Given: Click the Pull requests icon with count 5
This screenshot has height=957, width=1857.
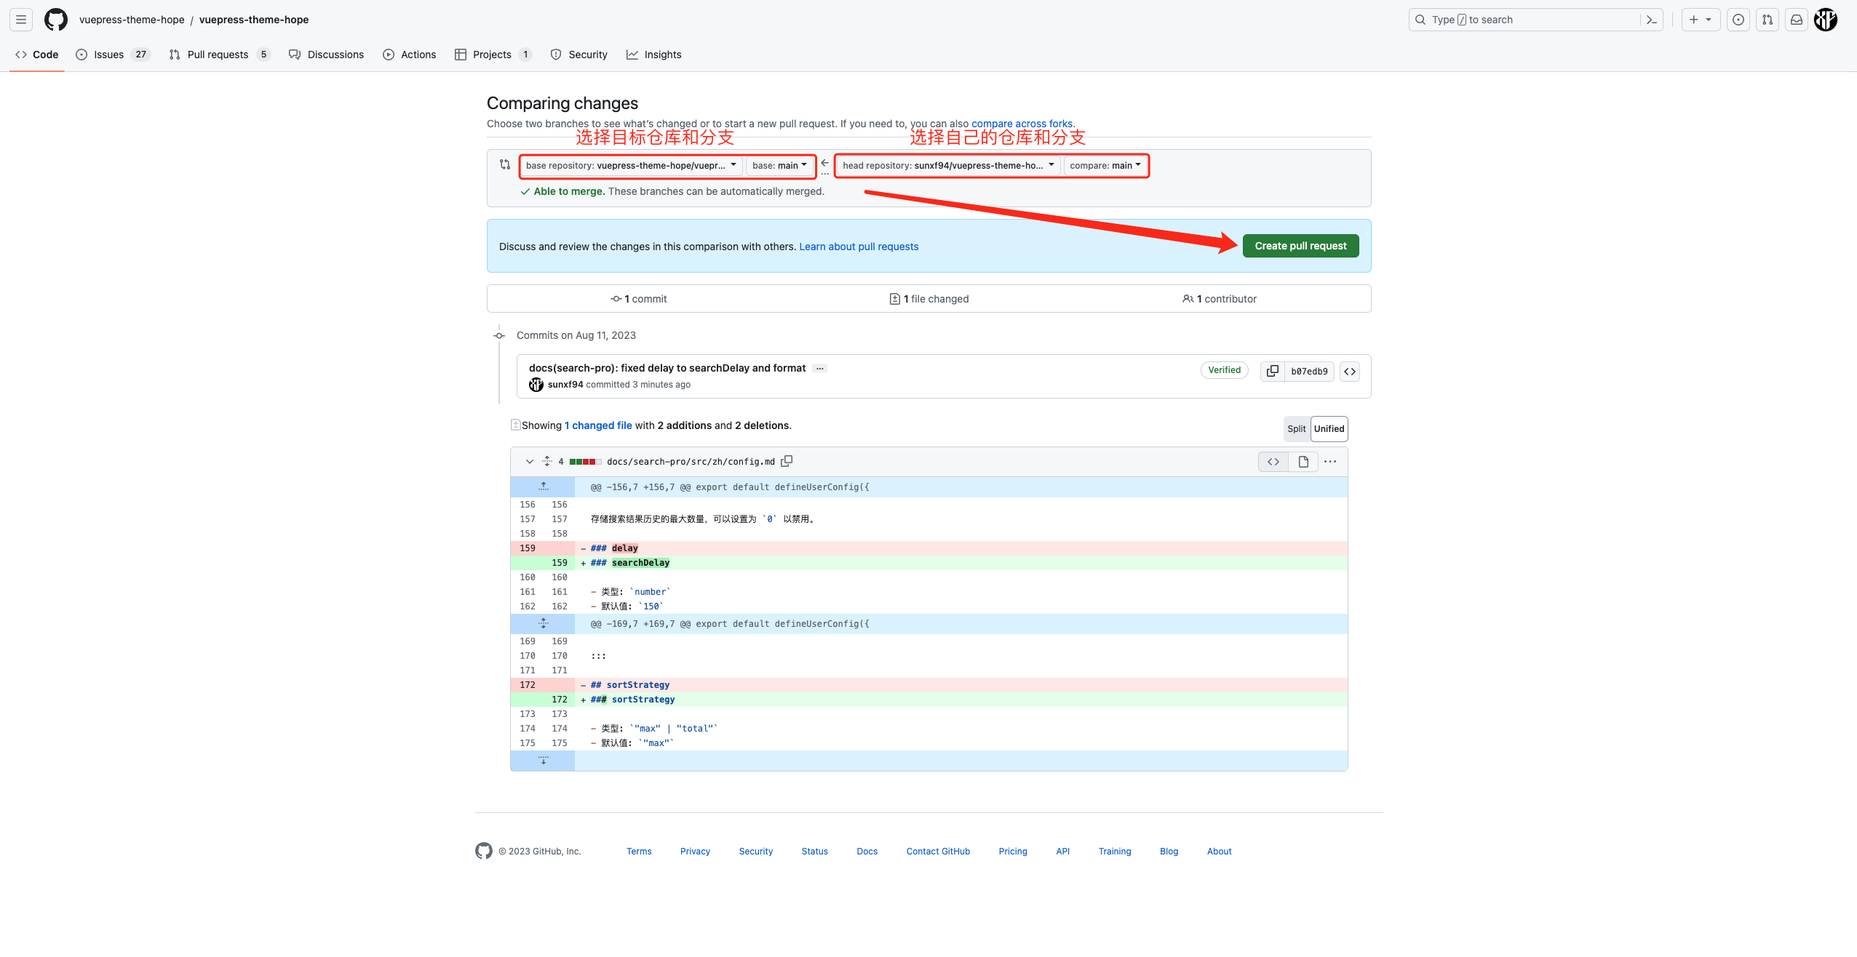Looking at the screenshot, I should pyautogui.click(x=218, y=55).
